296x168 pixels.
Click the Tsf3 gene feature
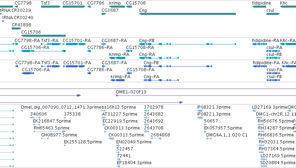[51, 7]
